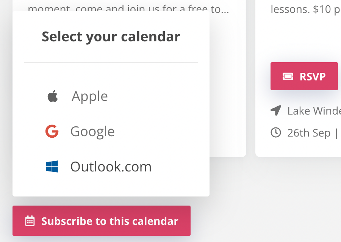
Task: Click the Apple logo icon
Action: tap(53, 96)
